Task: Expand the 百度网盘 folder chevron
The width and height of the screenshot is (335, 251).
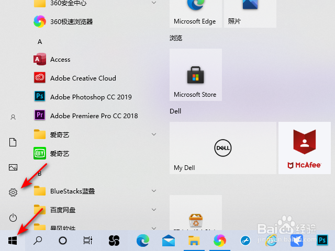Action: coord(154,210)
